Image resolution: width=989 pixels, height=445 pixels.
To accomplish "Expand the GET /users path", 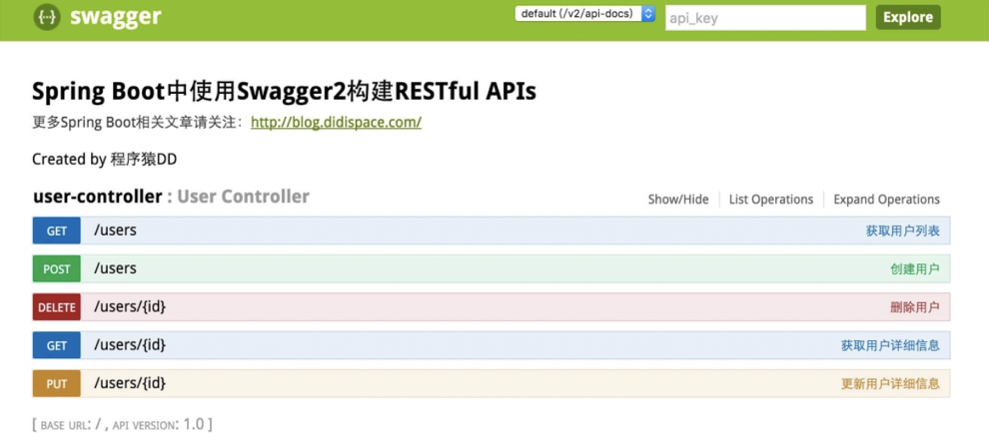I will [115, 230].
